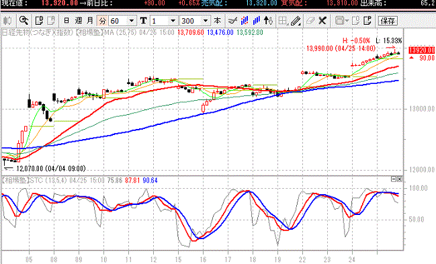This screenshot has width=436, height=264.
Task: Switch chart to monthly (月) timeframe
Action: pos(90,21)
